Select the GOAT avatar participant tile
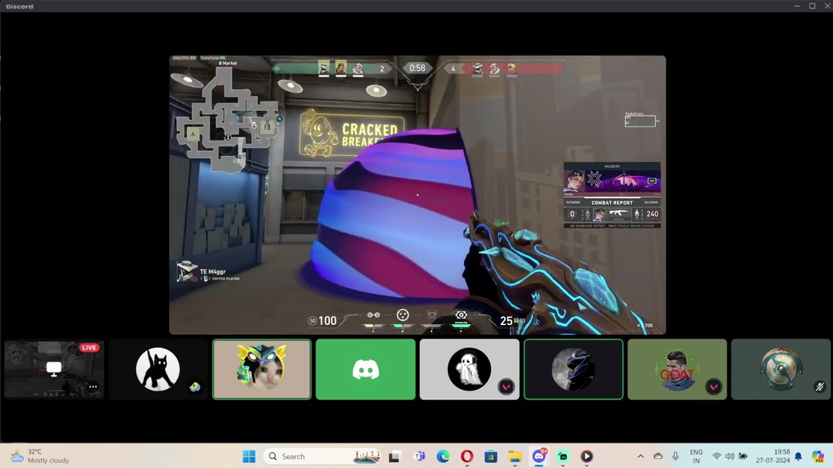 coord(677,369)
